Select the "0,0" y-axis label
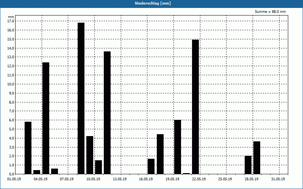This screenshot has width=303, height=189. [12, 174]
